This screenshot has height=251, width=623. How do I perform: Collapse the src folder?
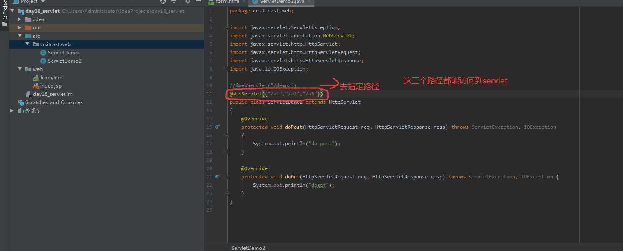[x=20, y=36]
